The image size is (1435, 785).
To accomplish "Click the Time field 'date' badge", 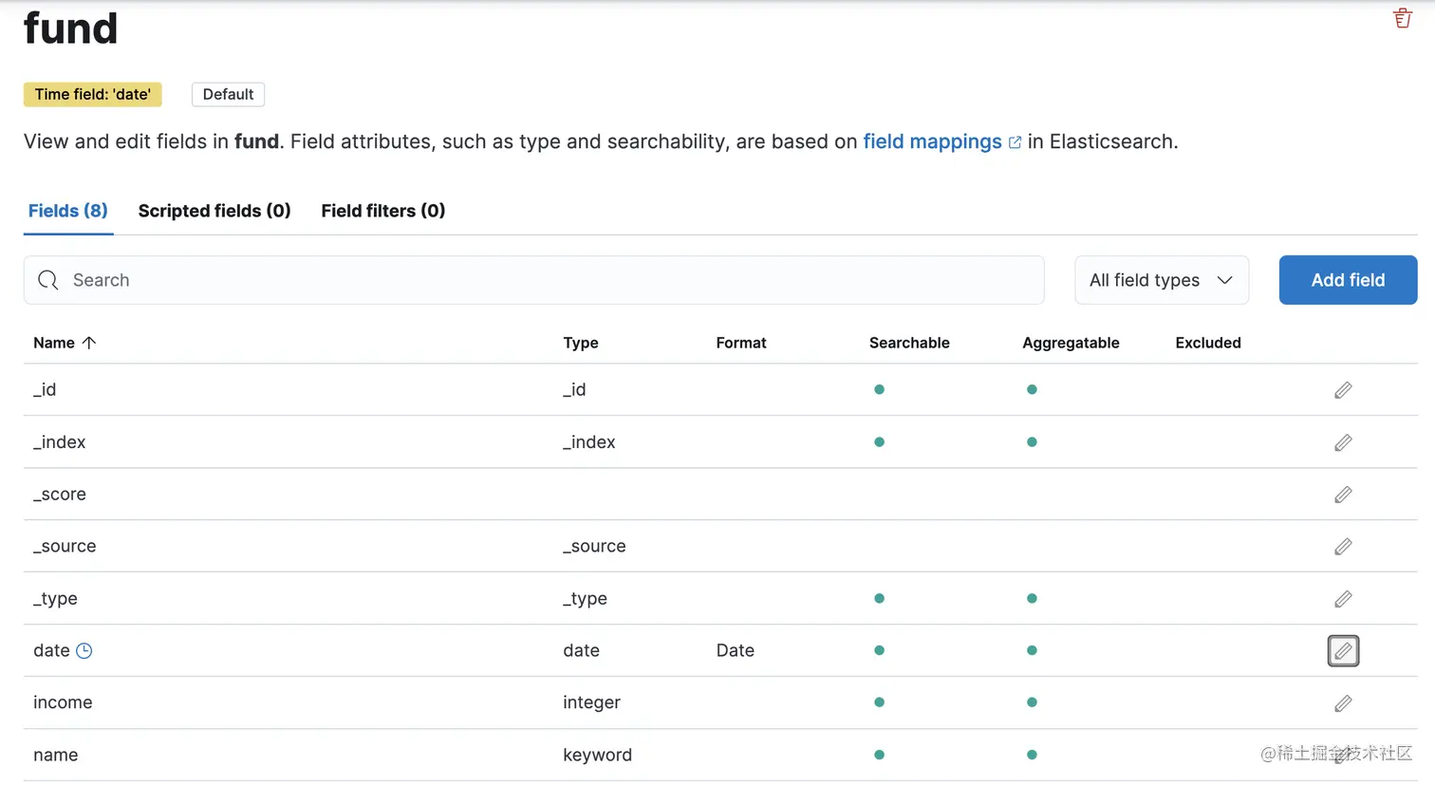I will click(x=92, y=95).
